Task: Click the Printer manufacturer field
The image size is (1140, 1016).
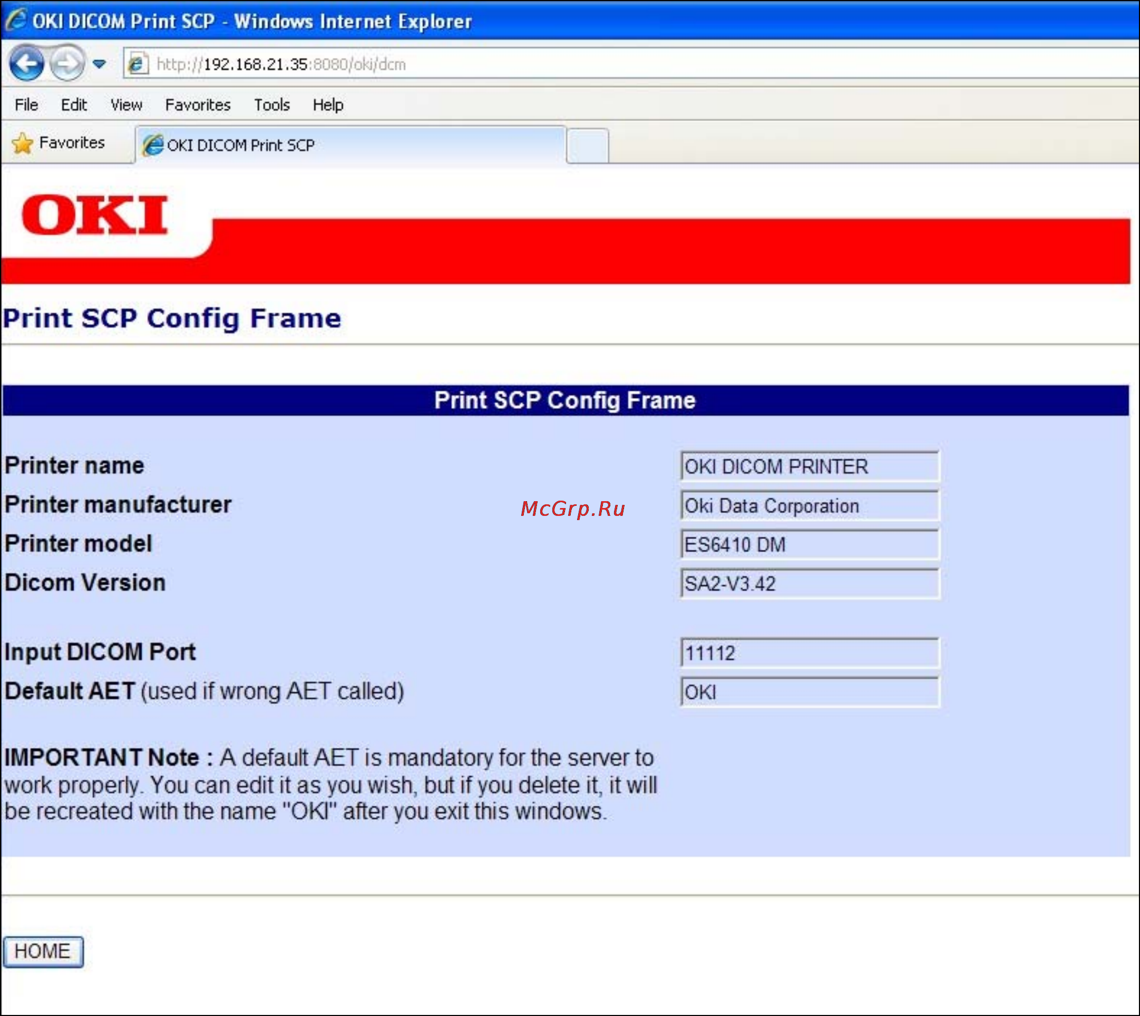Action: (810, 505)
